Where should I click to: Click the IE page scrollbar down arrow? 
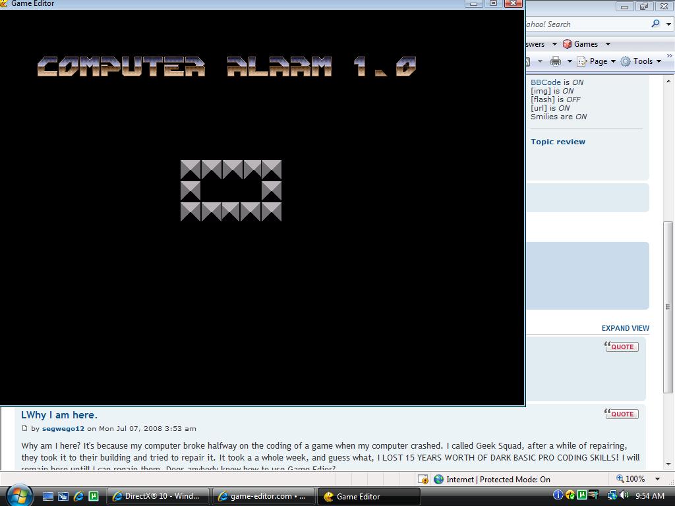668,464
